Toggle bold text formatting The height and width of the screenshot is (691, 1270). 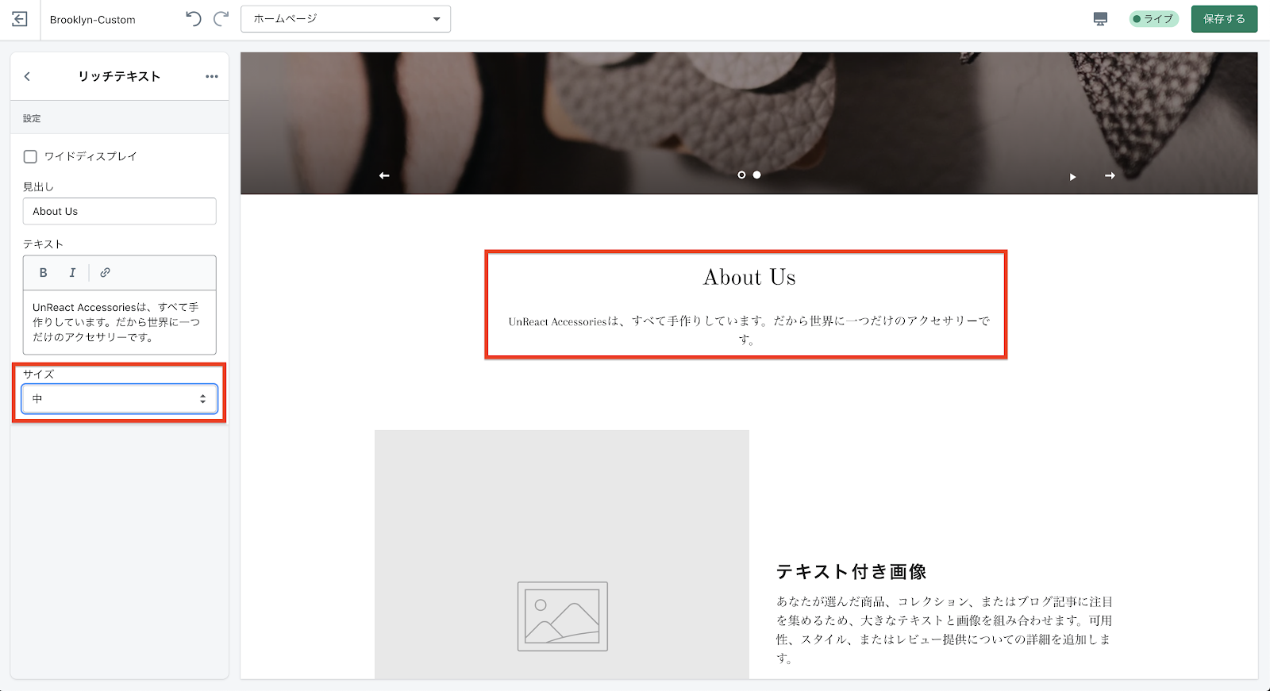(44, 273)
